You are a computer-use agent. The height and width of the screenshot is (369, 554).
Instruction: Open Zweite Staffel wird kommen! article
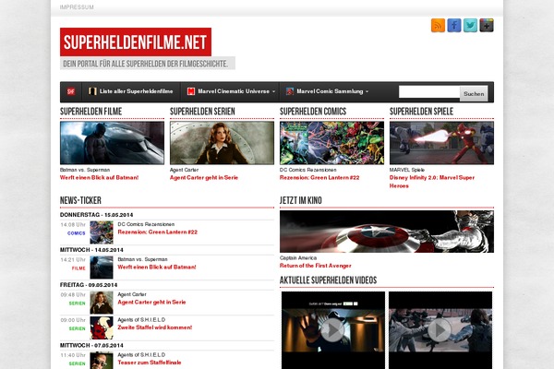pyautogui.click(x=155, y=327)
